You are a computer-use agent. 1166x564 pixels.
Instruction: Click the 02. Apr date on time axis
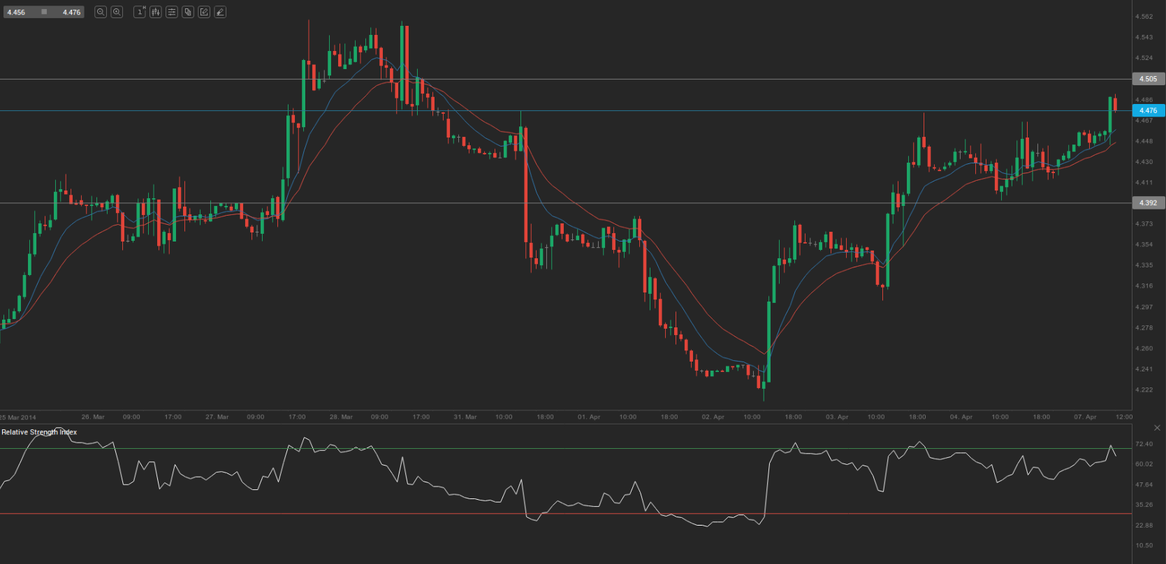713,417
